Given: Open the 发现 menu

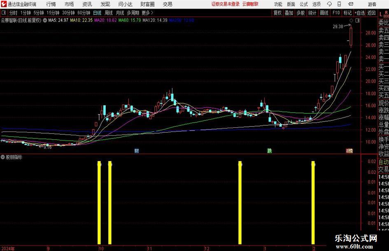Looking at the screenshot, I should click(x=105, y=4).
